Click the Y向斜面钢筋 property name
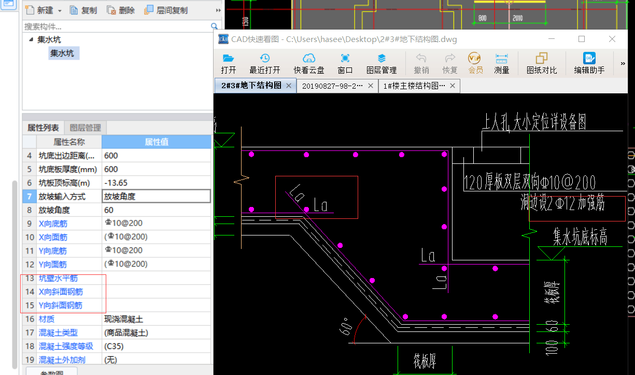The width and height of the screenshot is (635, 375). tap(61, 305)
